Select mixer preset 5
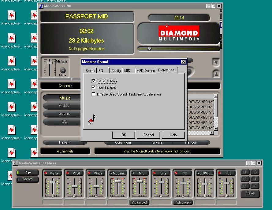This screenshot has width=272, height=210. pos(245,186)
